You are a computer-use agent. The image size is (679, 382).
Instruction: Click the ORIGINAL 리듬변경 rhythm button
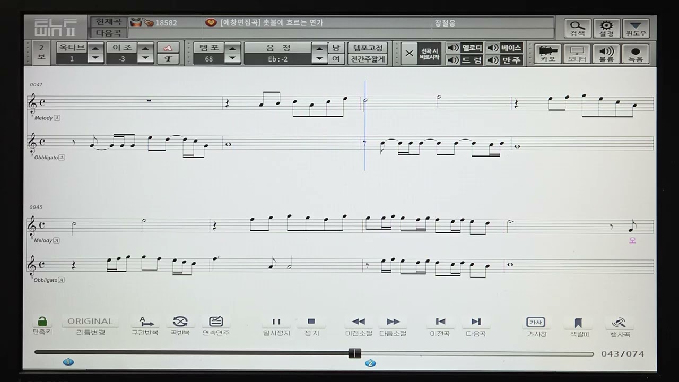[90, 326]
